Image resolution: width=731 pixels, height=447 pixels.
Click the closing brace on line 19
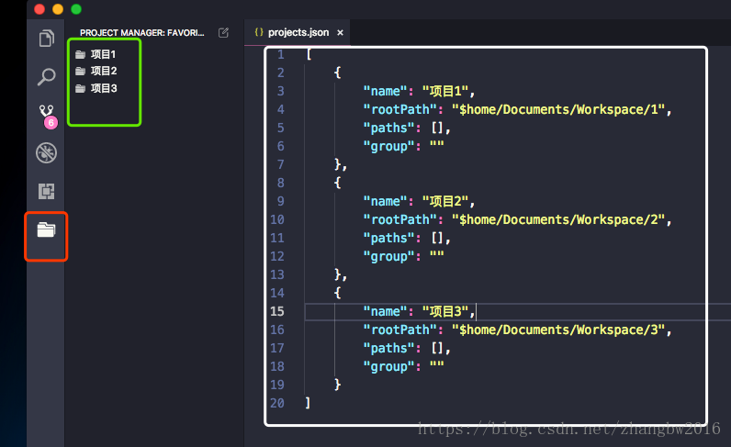pos(338,385)
